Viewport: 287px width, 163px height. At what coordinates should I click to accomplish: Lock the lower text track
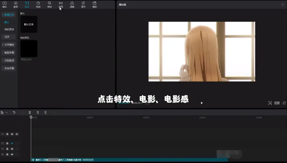point(7,149)
